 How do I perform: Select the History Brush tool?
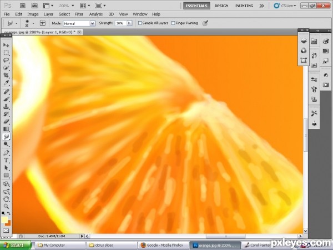coord(6,114)
